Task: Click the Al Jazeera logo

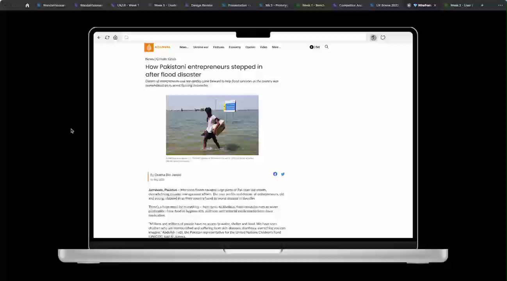Action: tap(157, 47)
